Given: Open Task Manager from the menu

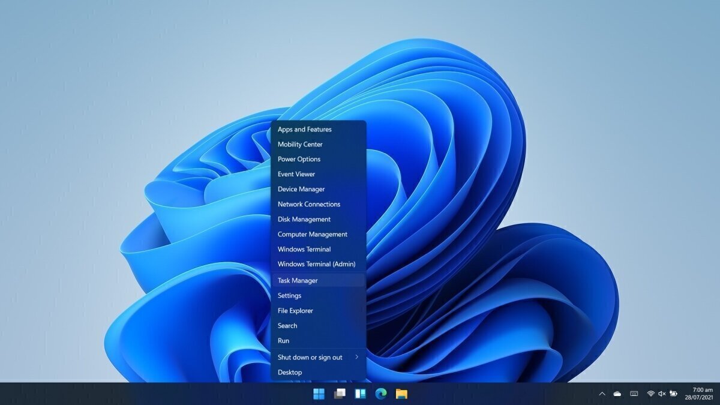Looking at the screenshot, I should 296,280.
